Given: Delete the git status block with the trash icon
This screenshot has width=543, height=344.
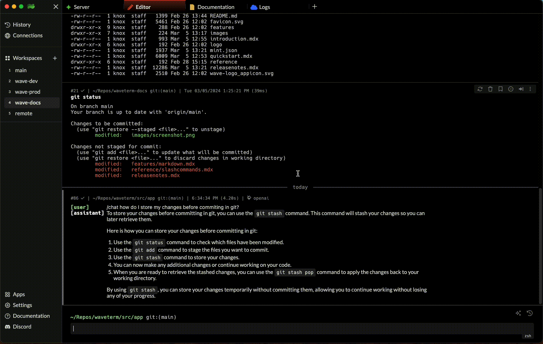Looking at the screenshot, I should (x=490, y=89).
